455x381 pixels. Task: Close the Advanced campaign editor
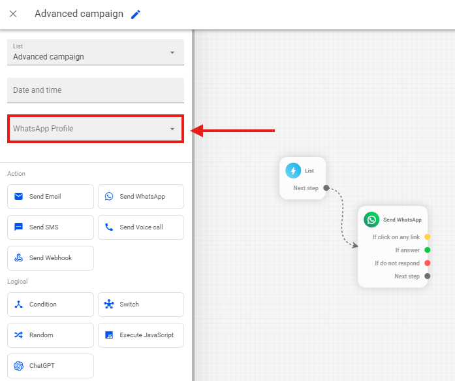point(13,14)
